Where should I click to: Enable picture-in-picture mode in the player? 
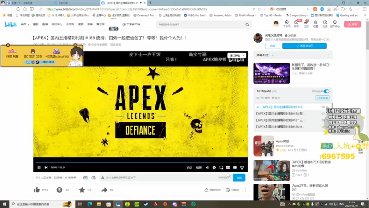tap(221, 167)
